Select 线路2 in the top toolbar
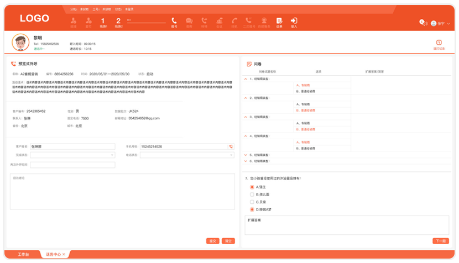459x263 pixels. [118, 22]
